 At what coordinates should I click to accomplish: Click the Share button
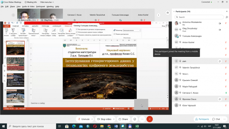tap(123, 119)
